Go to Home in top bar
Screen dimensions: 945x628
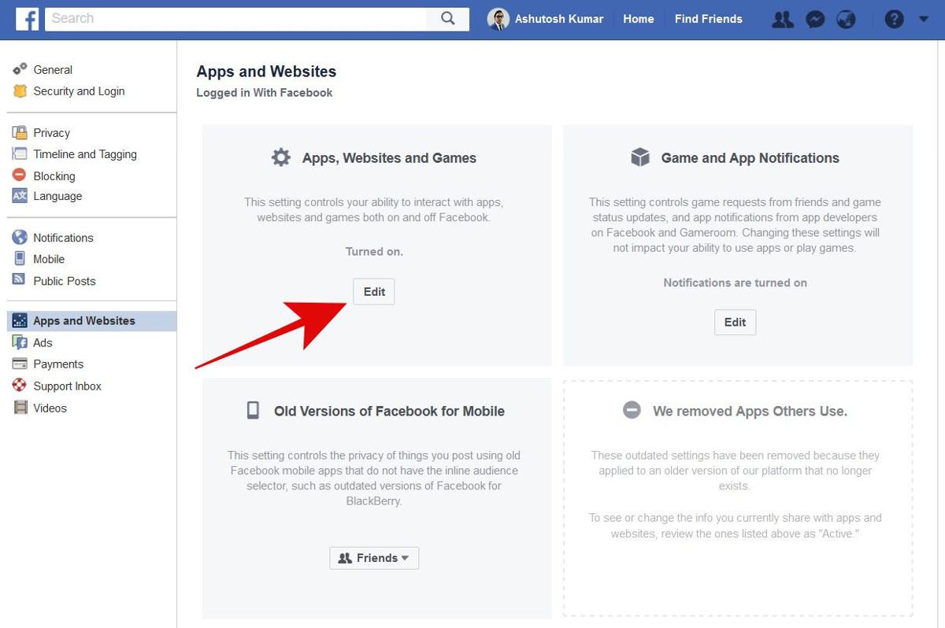click(x=639, y=19)
